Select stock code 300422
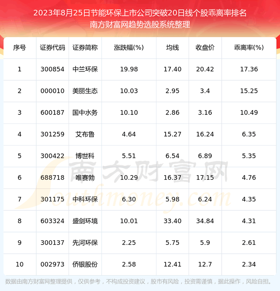Screen dimensions: 280x291 click(52, 156)
